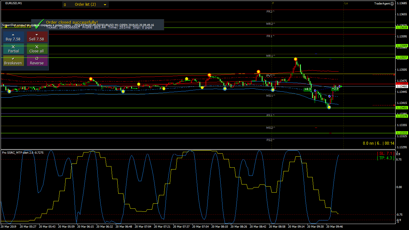Click the Fro SSRC_MTF-alert 2.0 indicator label
Viewport: 409px width, 230px height.
(23, 152)
